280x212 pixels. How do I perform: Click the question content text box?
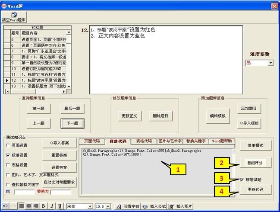[166, 60]
